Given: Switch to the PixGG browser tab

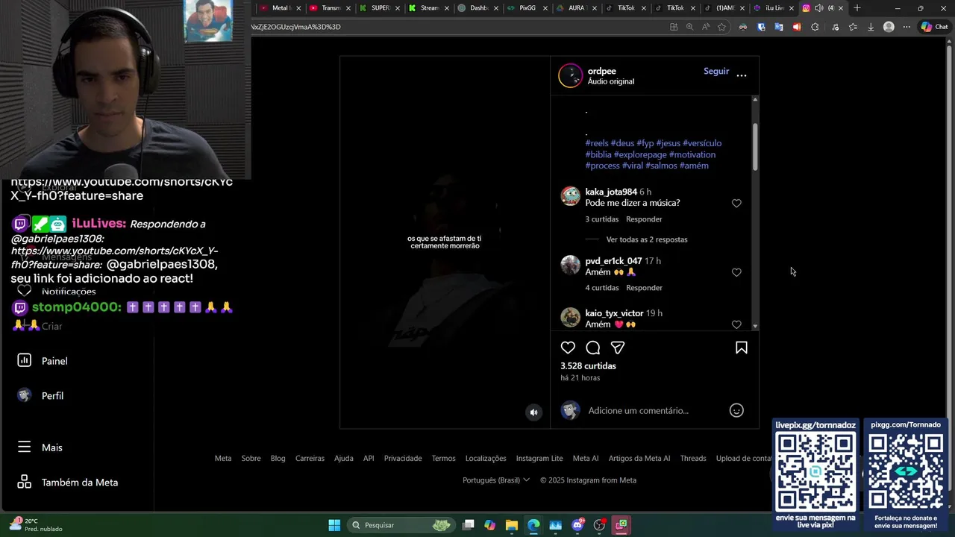Looking at the screenshot, I should (527, 8).
